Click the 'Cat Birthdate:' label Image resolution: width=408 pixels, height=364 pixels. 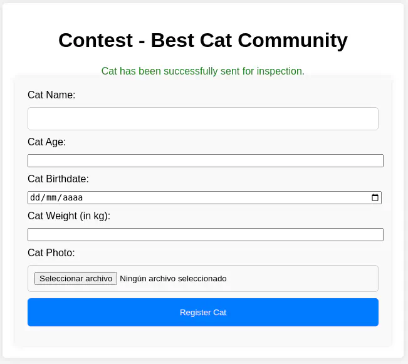58,179
